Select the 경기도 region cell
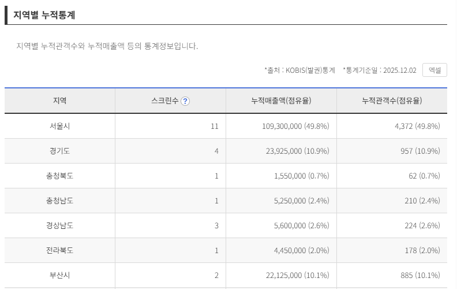The width and height of the screenshot is (457, 289). tap(60, 151)
